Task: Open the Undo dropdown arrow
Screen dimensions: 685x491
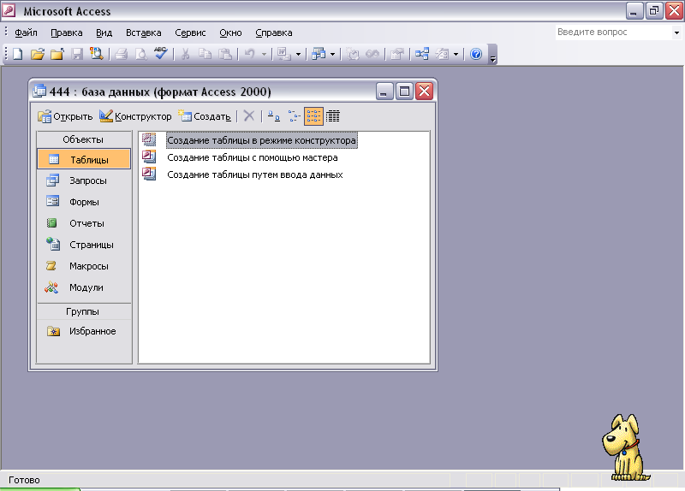Action: (x=264, y=55)
